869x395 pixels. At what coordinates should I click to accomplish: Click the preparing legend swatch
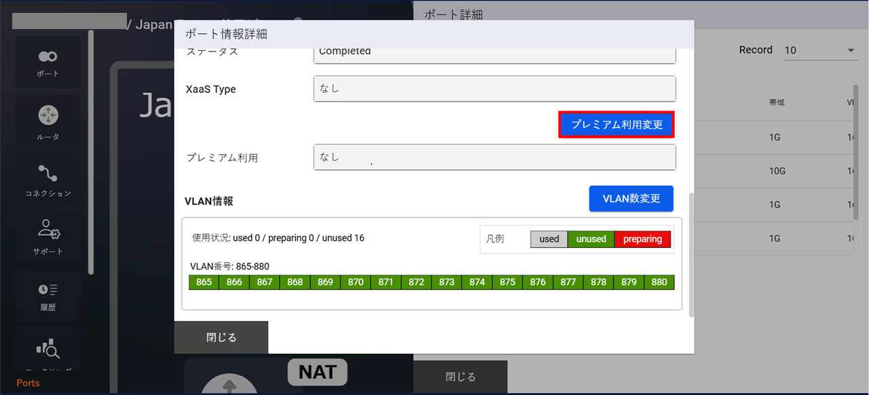pos(642,239)
